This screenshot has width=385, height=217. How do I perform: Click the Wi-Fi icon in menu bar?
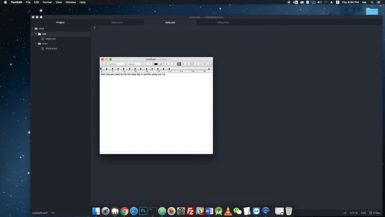pos(325,2)
